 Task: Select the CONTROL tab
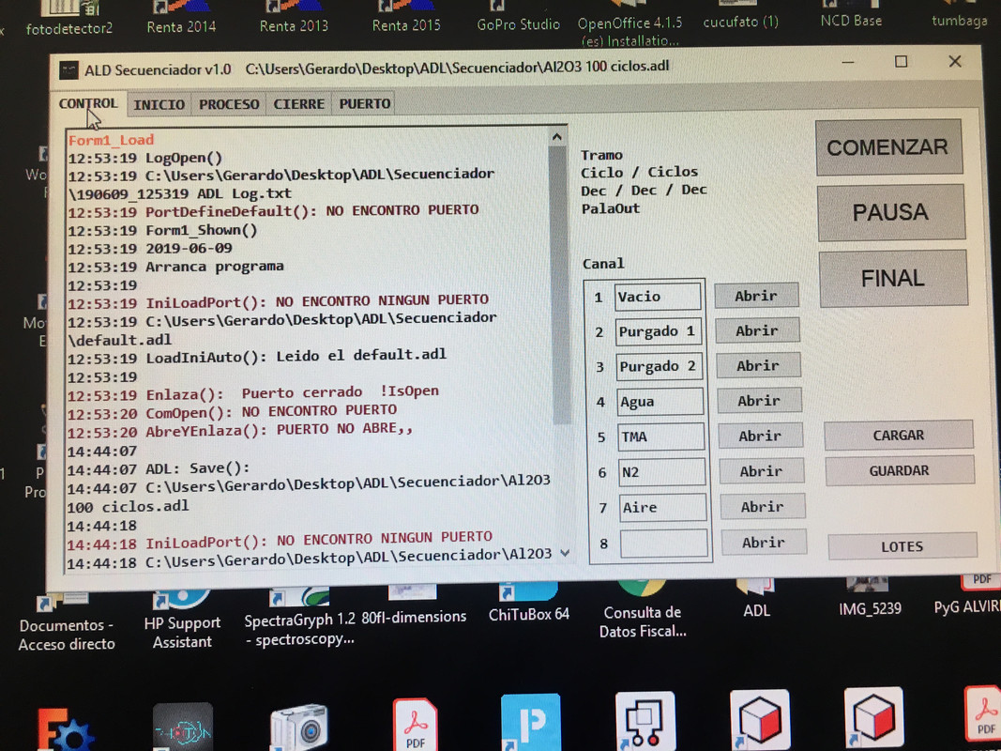click(x=88, y=103)
